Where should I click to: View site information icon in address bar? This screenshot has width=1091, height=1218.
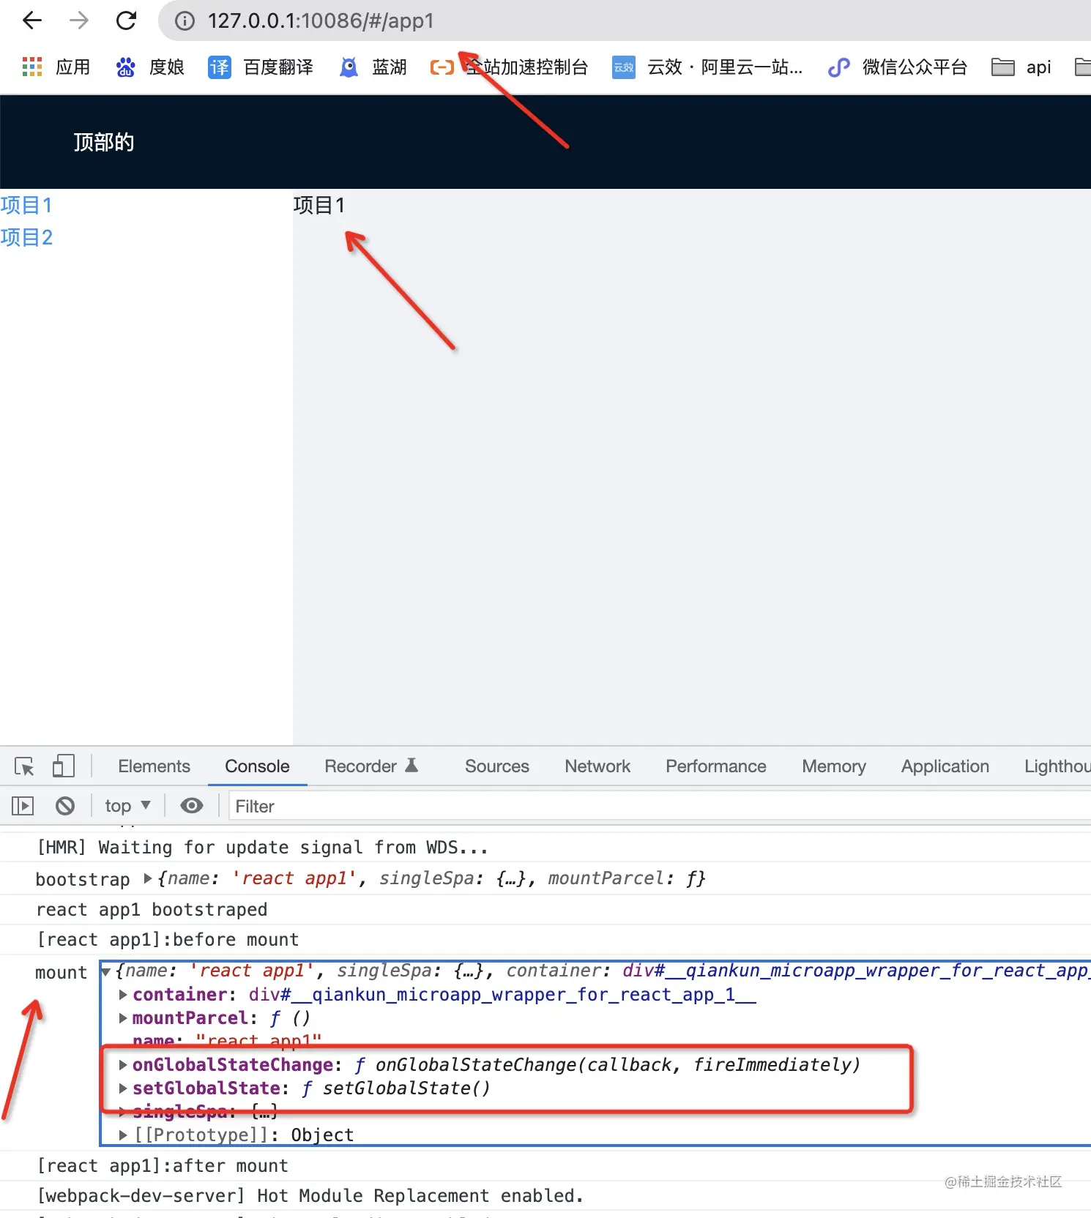(185, 21)
